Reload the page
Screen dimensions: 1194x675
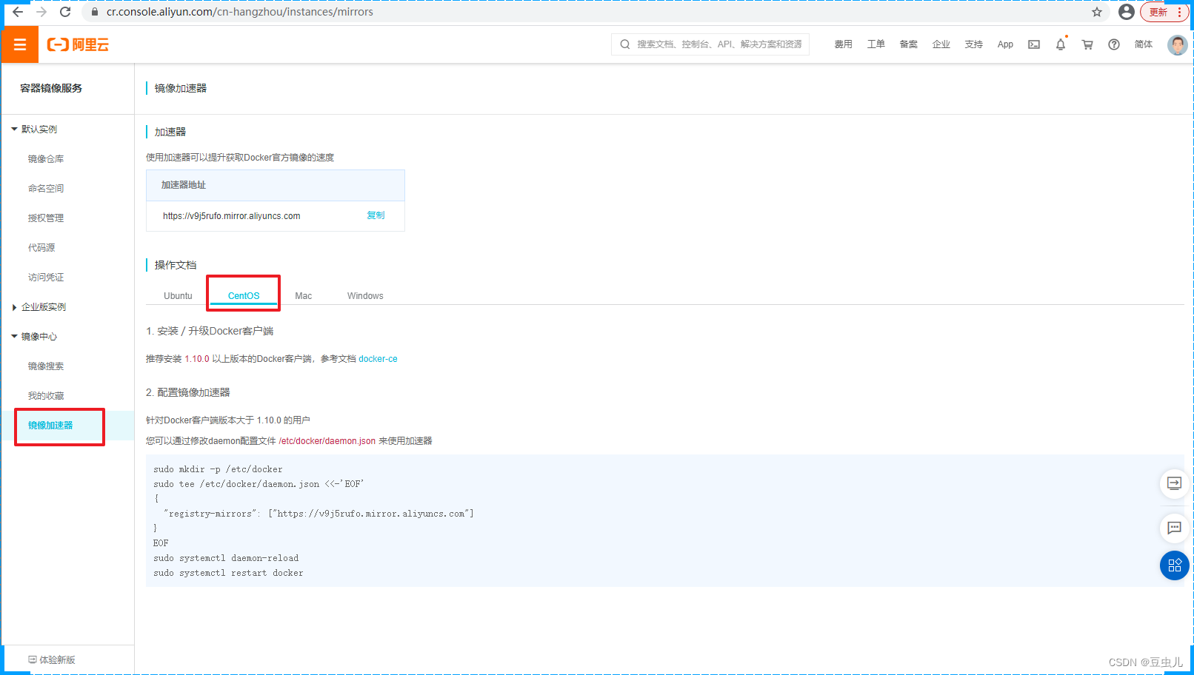pos(65,12)
